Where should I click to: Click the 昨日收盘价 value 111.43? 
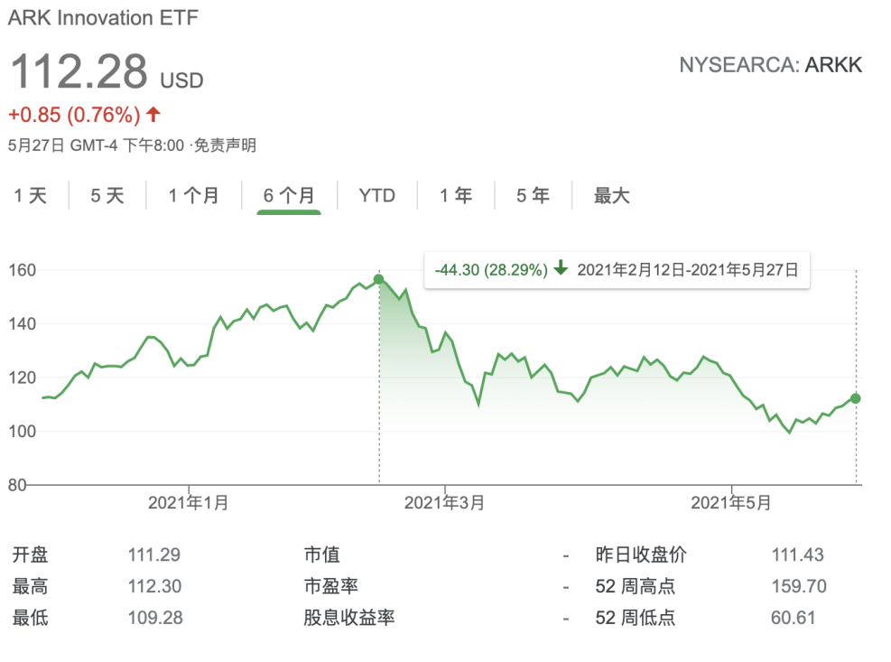point(797,555)
